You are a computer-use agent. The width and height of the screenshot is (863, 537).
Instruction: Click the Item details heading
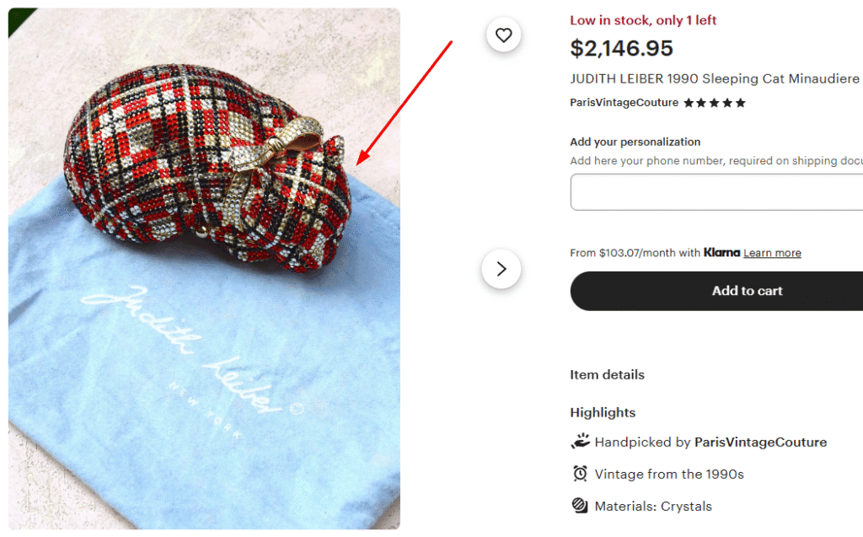point(607,375)
